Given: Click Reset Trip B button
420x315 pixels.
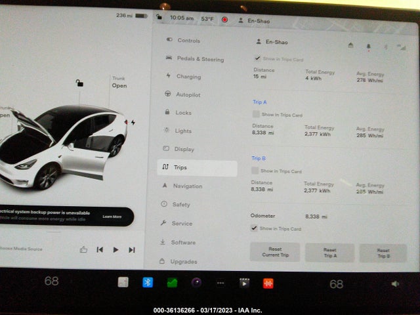Looking at the screenshot, I should (x=383, y=253).
